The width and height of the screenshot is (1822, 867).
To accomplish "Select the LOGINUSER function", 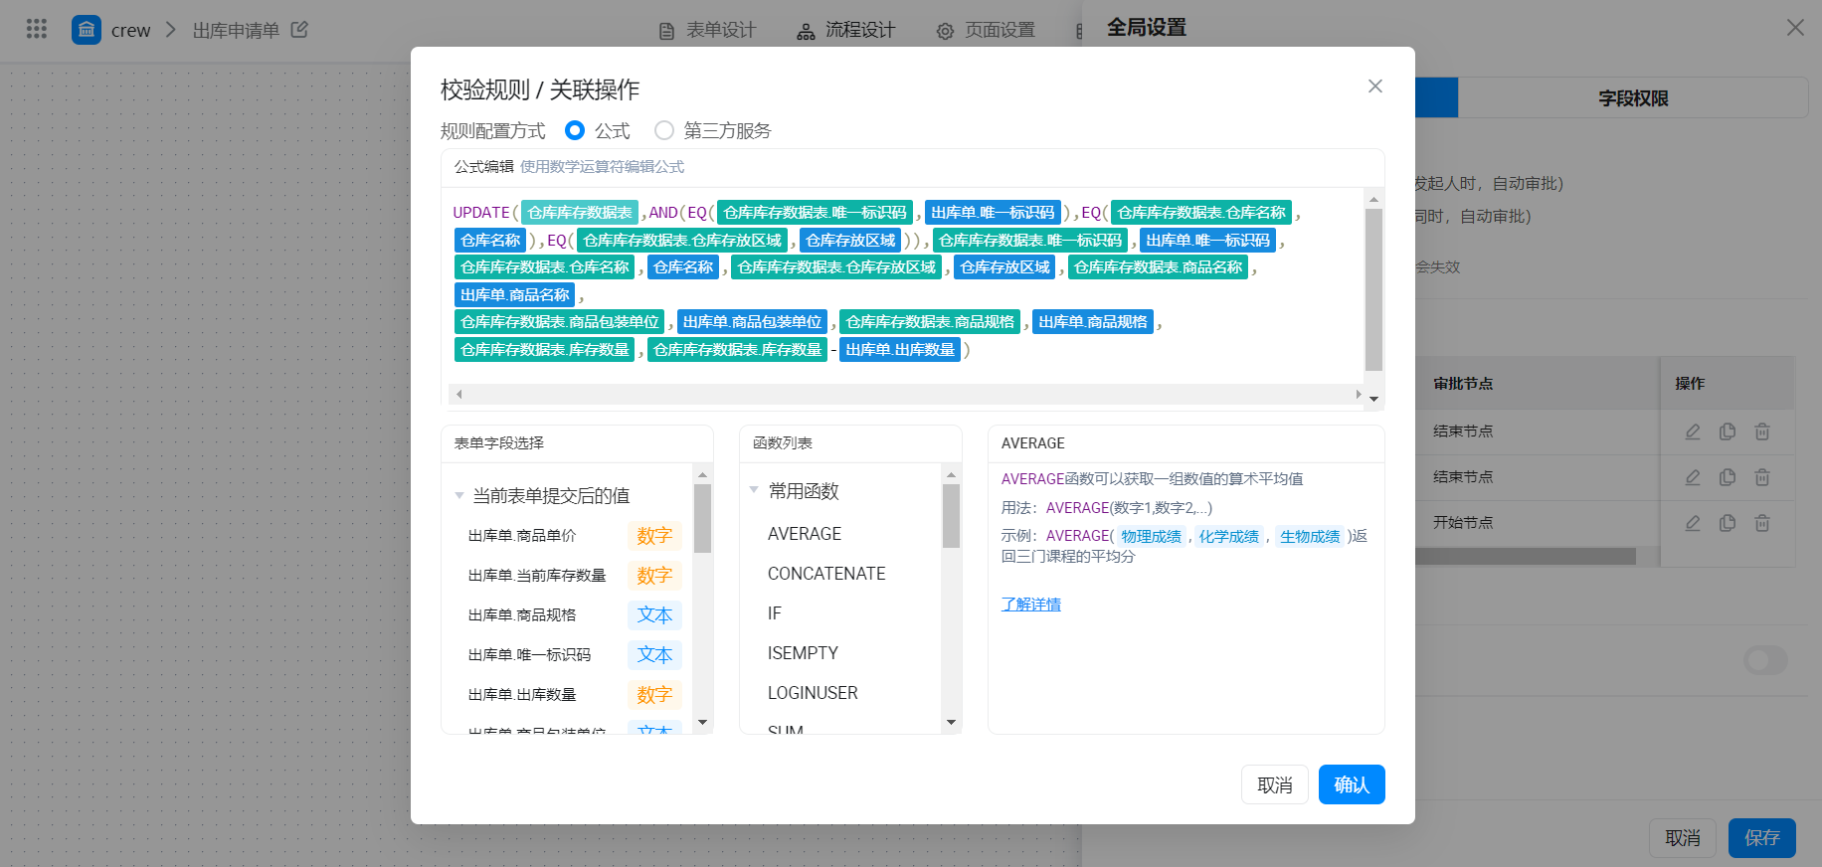I will pyautogui.click(x=813, y=693).
